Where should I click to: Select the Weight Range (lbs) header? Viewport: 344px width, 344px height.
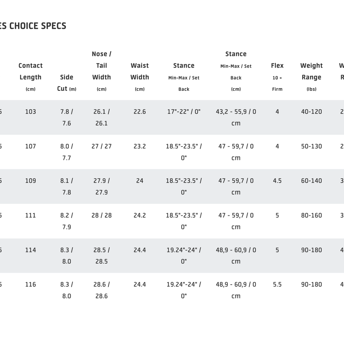click(311, 77)
